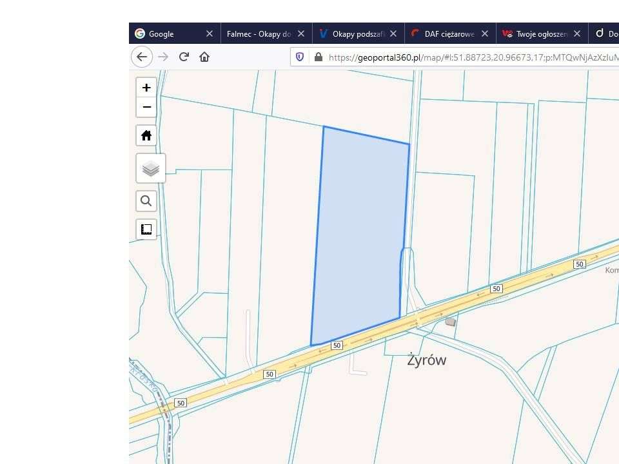Image resolution: width=619 pixels, height=464 pixels.
Task: Zoom out of the map
Action: click(146, 107)
